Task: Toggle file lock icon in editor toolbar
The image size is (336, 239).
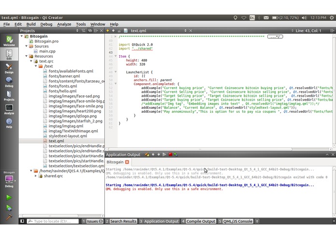Action: point(119,30)
